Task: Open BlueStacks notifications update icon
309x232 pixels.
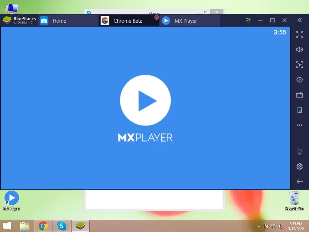Action: coord(249,20)
